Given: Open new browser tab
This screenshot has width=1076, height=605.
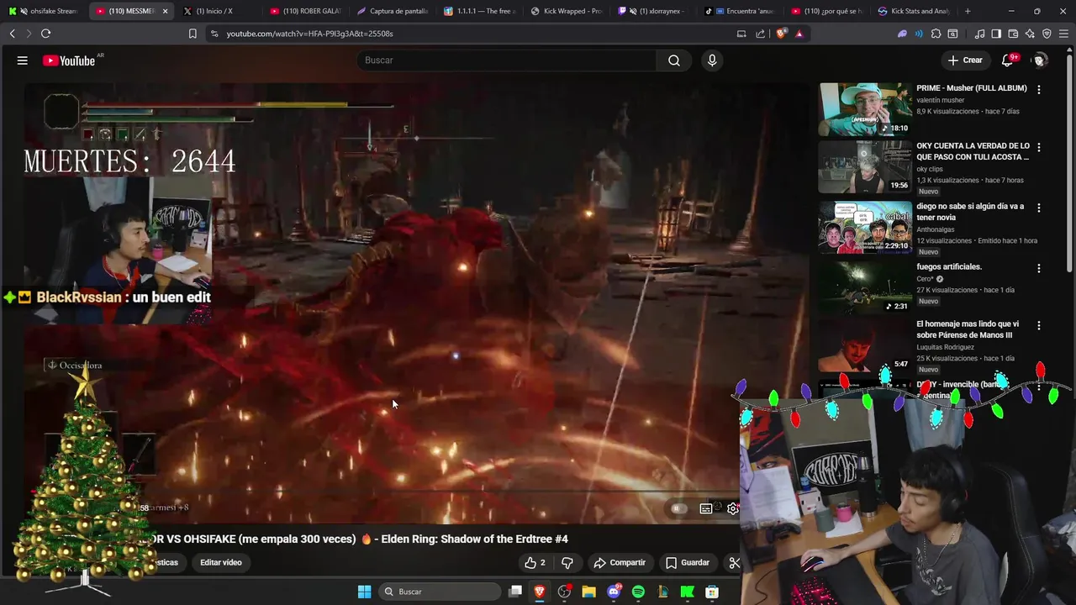Looking at the screenshot, I should coord(968,11).
